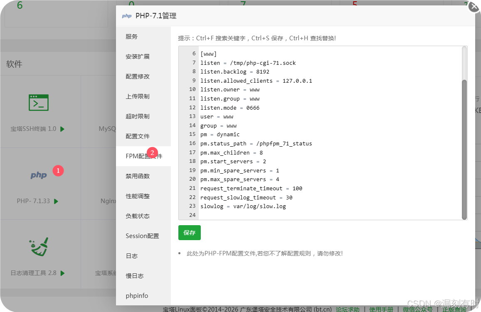Viewport: 481px width, 312px height.
Task: Open the 安装扩展 tab
Action: click(x=143, y=57)
